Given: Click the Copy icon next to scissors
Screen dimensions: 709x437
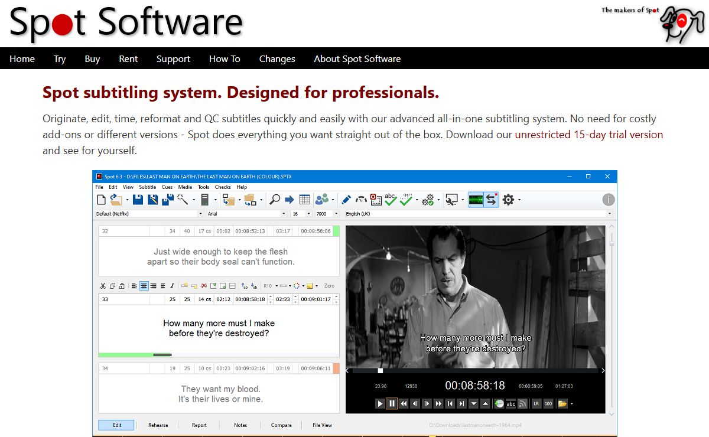Looking at the screenshot, I should point(112,286).
